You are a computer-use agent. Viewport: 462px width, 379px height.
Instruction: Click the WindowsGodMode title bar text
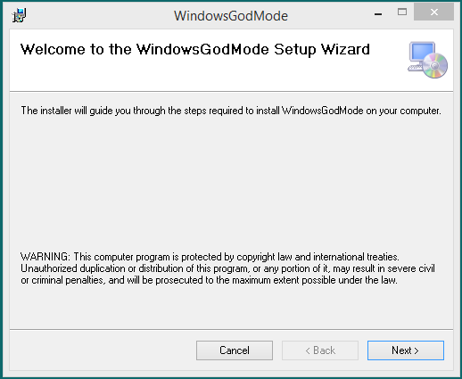point(231,16)
